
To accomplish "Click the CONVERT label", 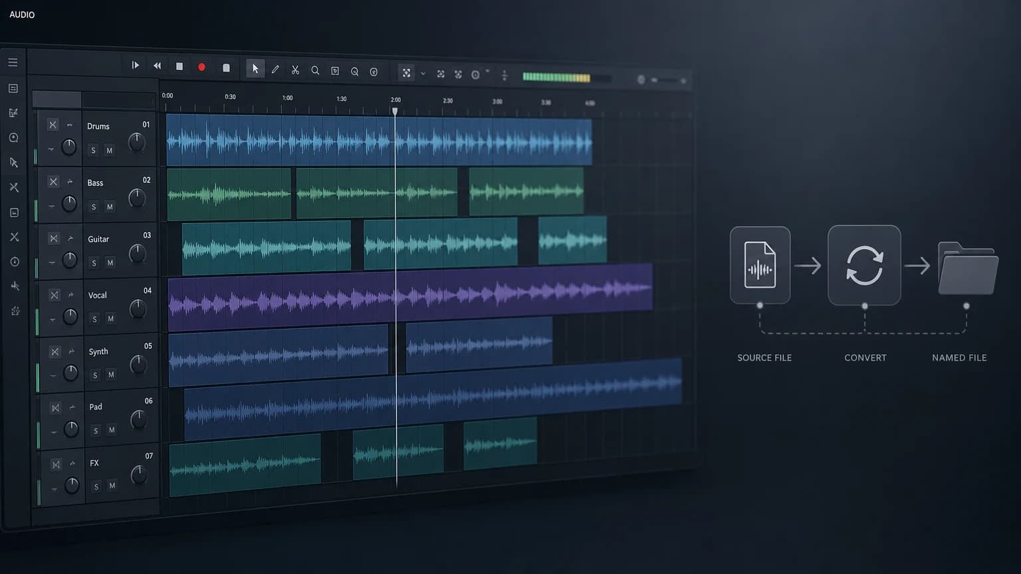I will [865, 357].
